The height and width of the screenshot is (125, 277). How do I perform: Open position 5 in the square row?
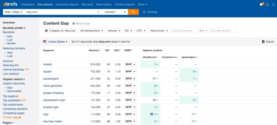(195, 72)
